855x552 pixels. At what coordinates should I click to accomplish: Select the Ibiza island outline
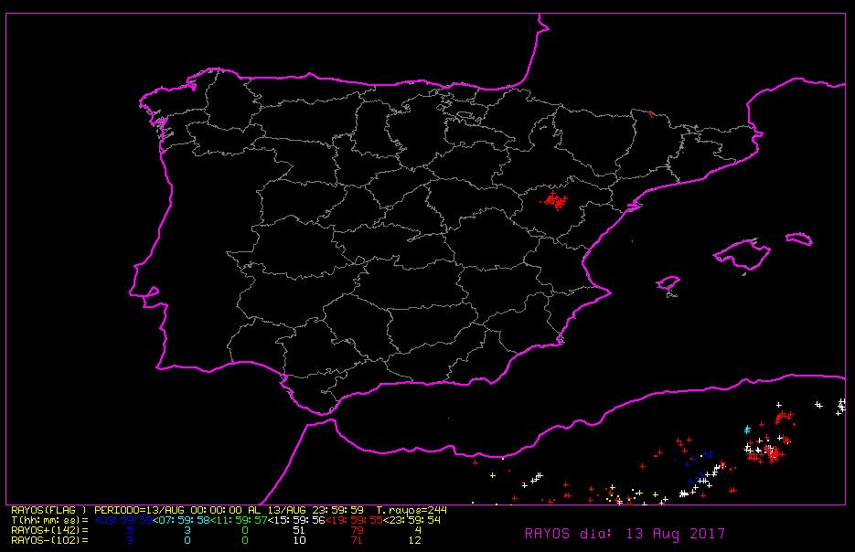669,285
